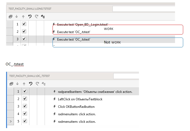Disable step 1 checkbox in LONG.TSTEST
Viewport: 190px width, 131px height.
point(24,24)
